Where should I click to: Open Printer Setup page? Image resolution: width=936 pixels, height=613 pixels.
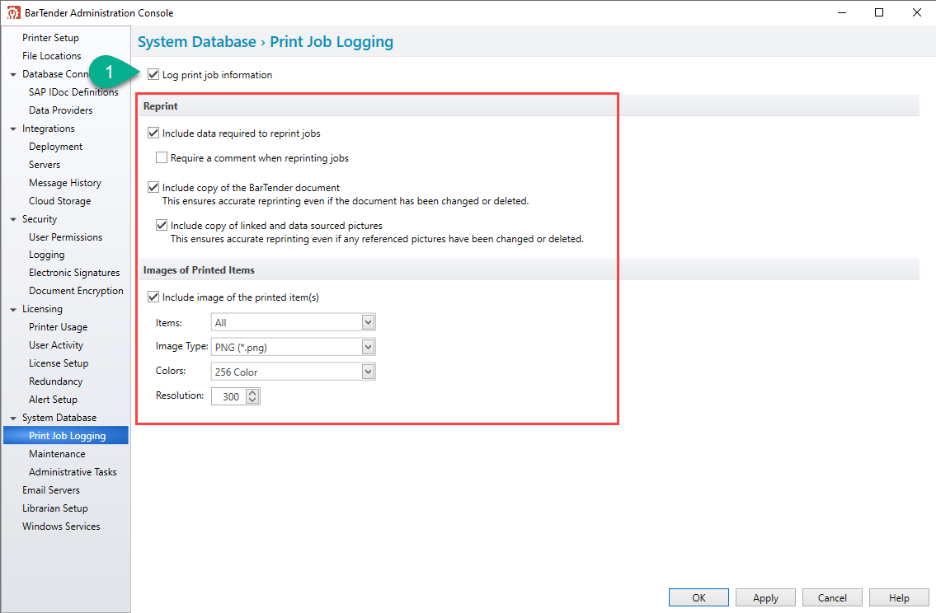(x=51, y=38)
